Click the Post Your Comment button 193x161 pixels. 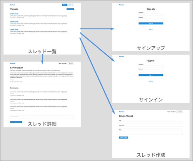(16, 122)
